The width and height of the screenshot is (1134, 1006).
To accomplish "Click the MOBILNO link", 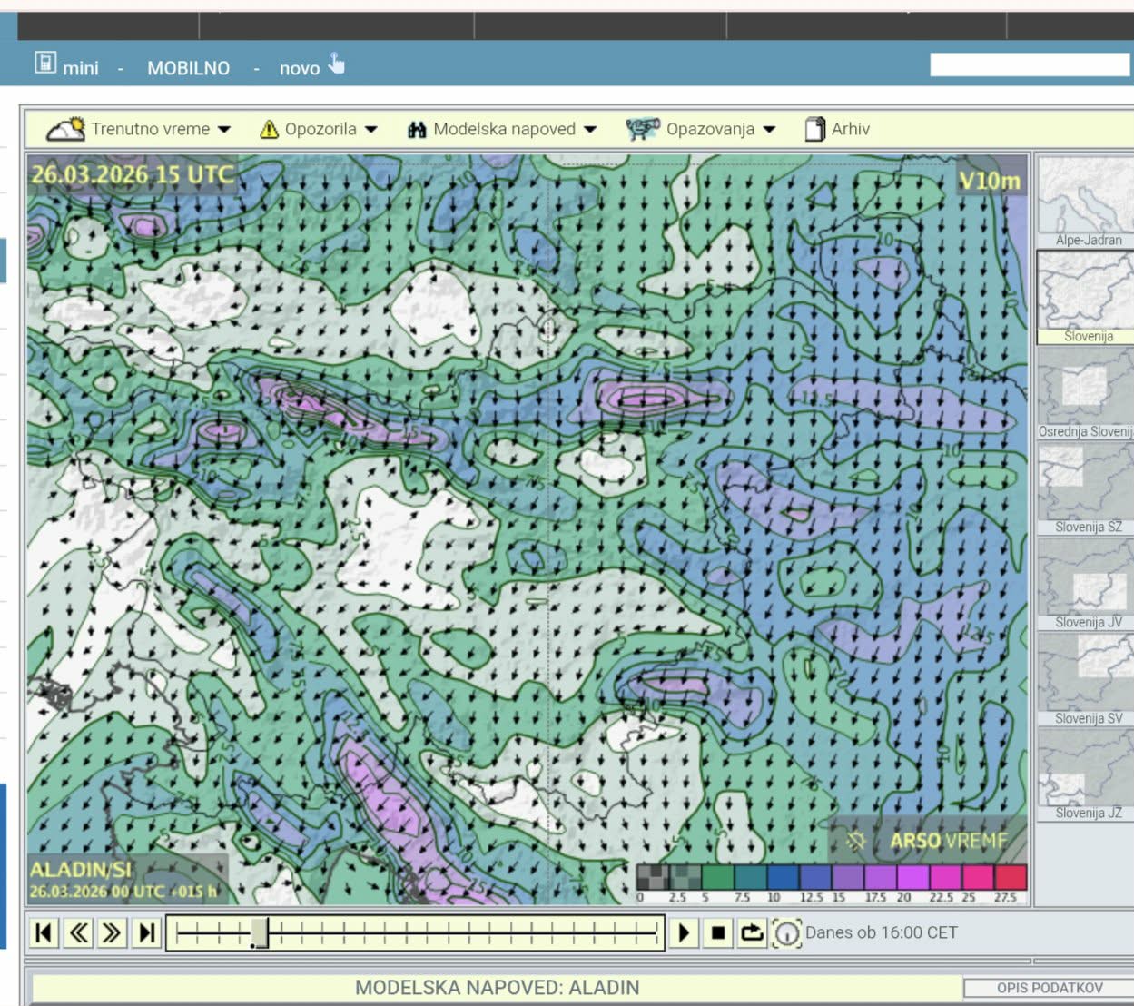I will [188, 68].
